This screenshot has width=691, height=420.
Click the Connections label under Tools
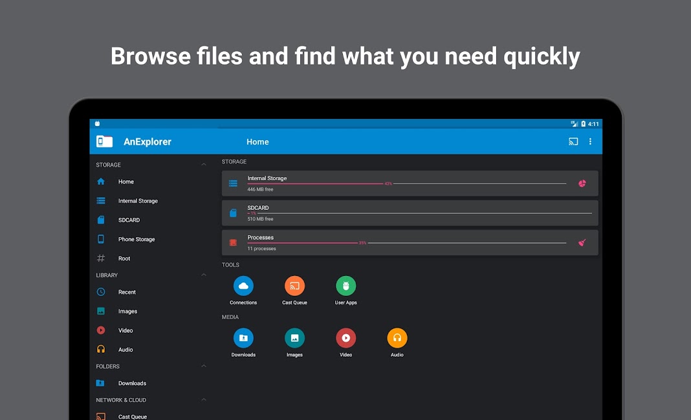click(x=243, y=302)
